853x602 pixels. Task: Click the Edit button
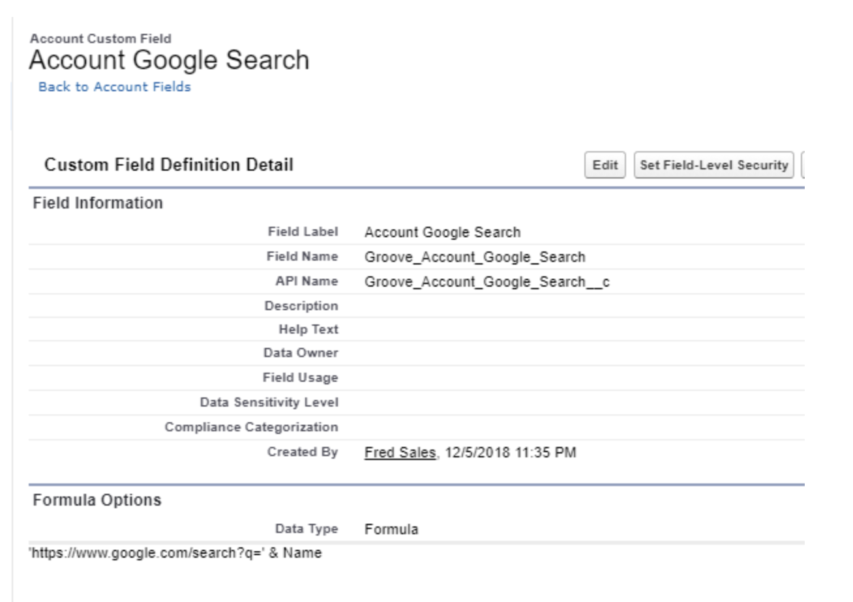(605, 165)
